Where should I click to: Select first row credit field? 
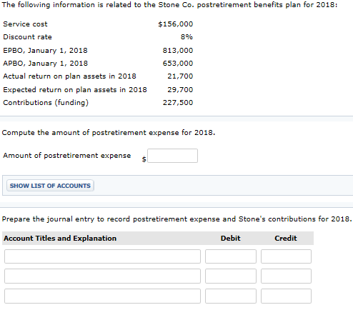click(x=286, y=256)
